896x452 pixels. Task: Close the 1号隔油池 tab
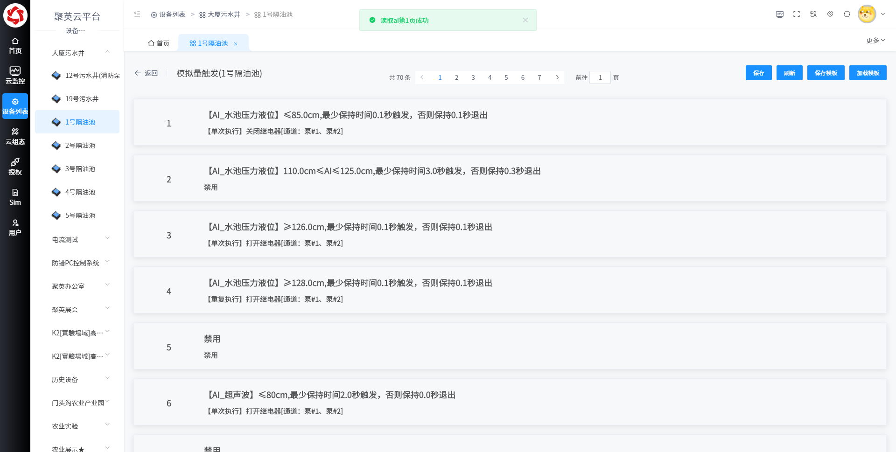236,44
